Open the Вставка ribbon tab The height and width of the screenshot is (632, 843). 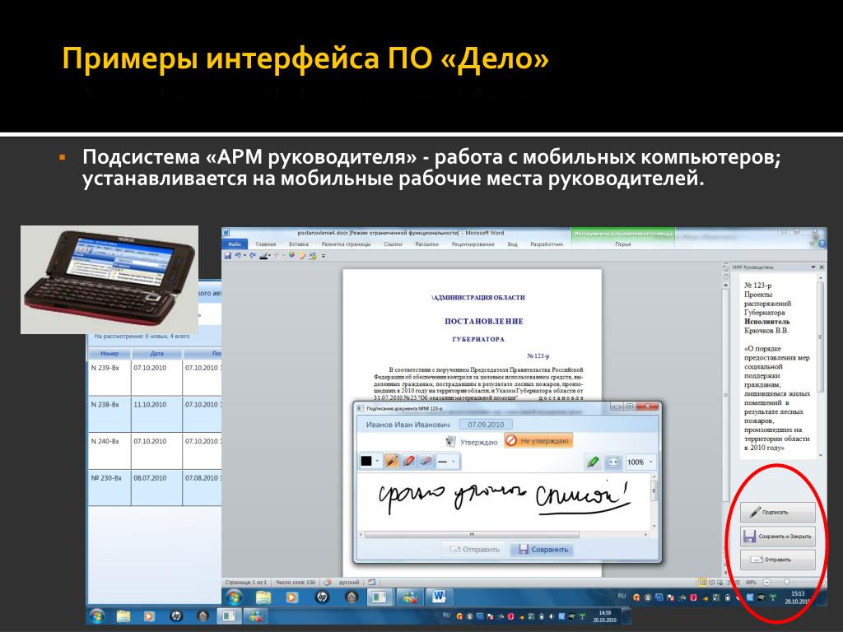298,244
